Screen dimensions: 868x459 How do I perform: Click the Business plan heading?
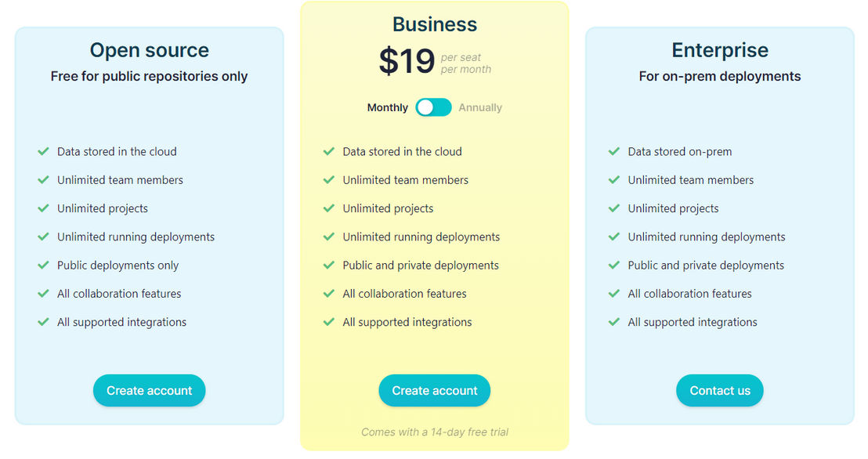coord(435,24)
